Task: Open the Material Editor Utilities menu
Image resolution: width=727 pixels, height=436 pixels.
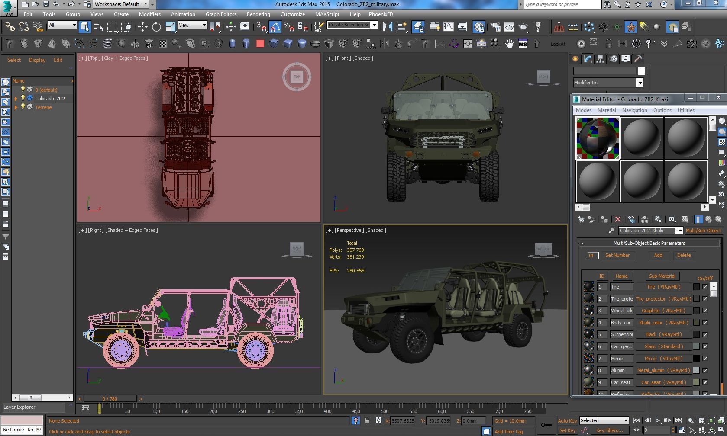Action: (686, 110)
